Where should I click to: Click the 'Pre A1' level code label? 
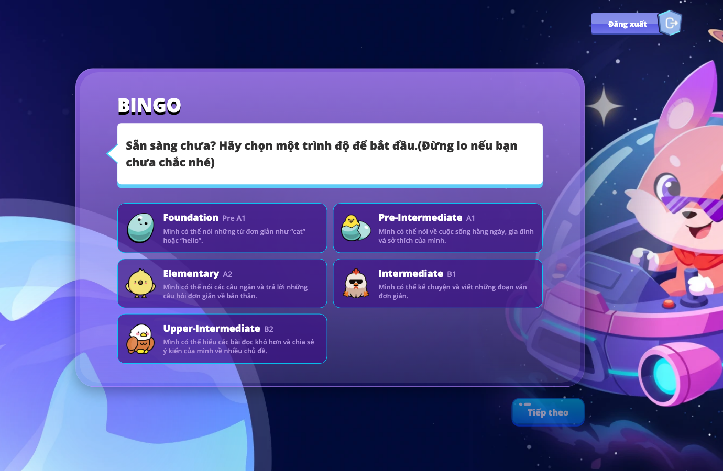[x=234, y=218]
